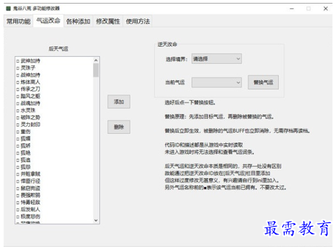Screen dimensions: 336x247
Task: Tick the 狐娇 checkbox
Action: point(18,146)
